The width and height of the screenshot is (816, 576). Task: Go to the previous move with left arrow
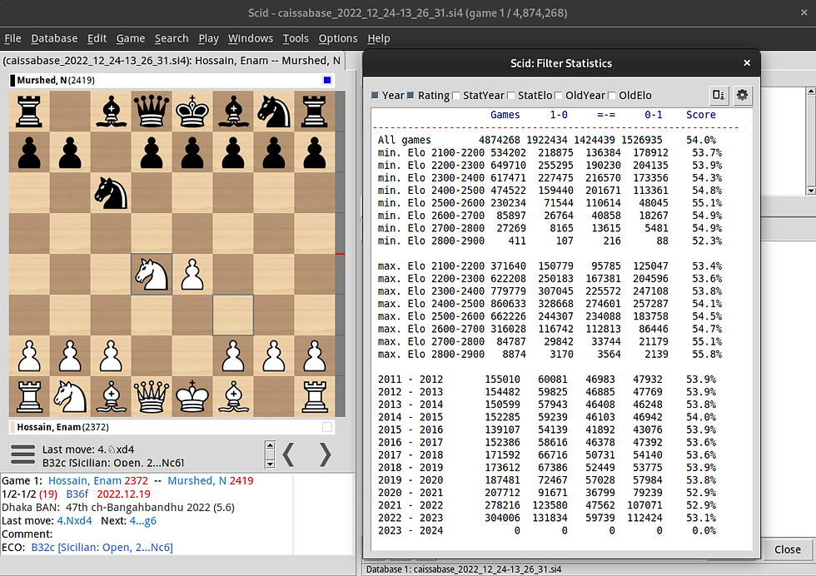(290, 454)
